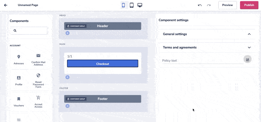
Task: Switch to tablet view
Action: [x=131, y=5]
